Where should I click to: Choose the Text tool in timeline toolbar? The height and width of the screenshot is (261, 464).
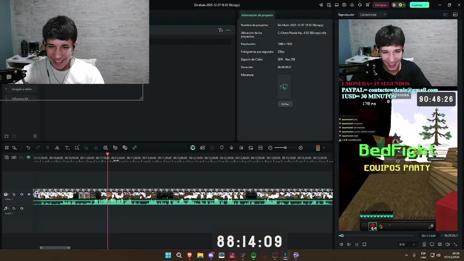[x=67, y=148]
